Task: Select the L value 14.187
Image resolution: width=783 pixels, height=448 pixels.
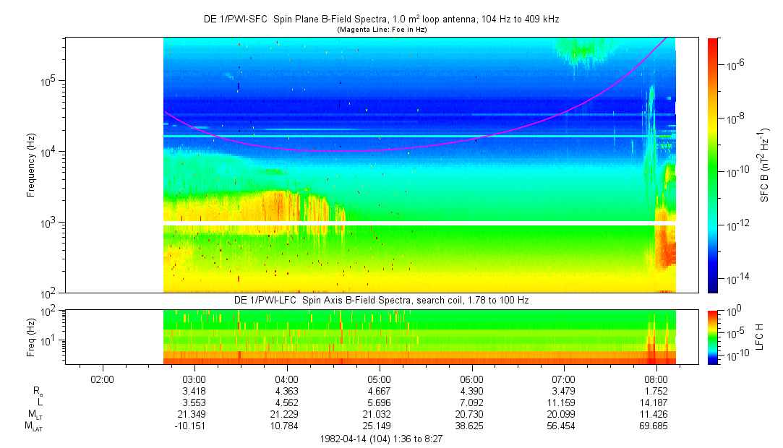Action: pos(656,402)
